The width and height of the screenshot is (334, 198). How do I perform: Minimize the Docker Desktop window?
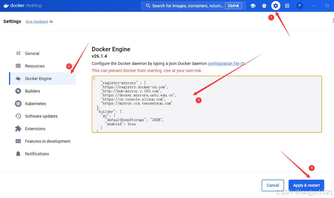pyautogui.click(x=314, y=6)
